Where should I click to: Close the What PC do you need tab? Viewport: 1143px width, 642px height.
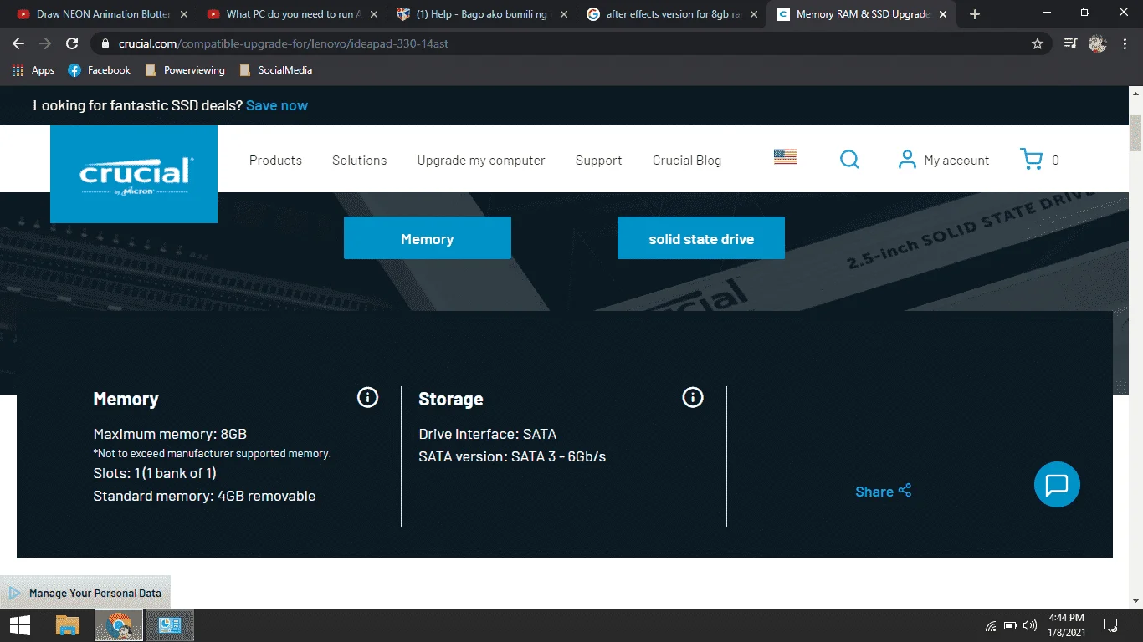point(372,14)
